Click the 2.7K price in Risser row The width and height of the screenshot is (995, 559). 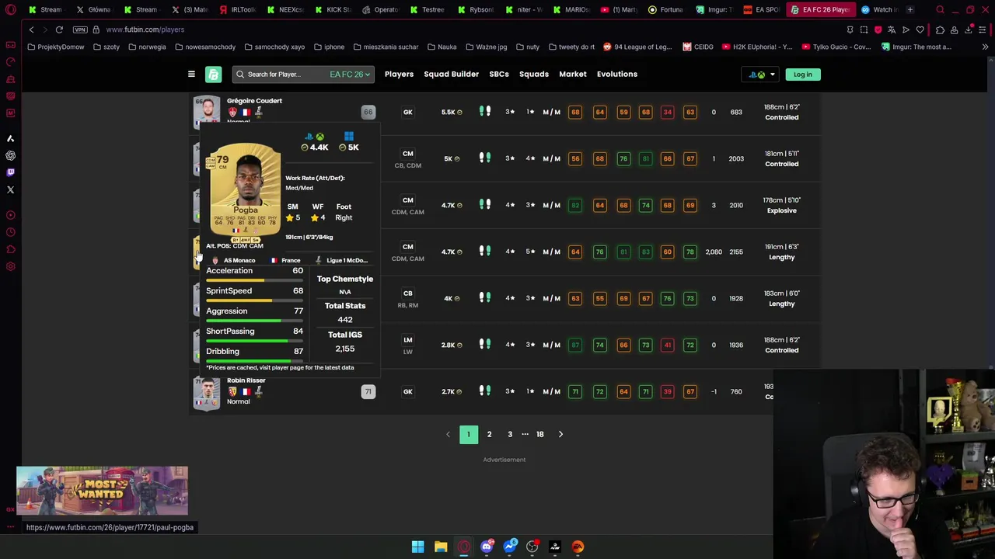point(452,391)
